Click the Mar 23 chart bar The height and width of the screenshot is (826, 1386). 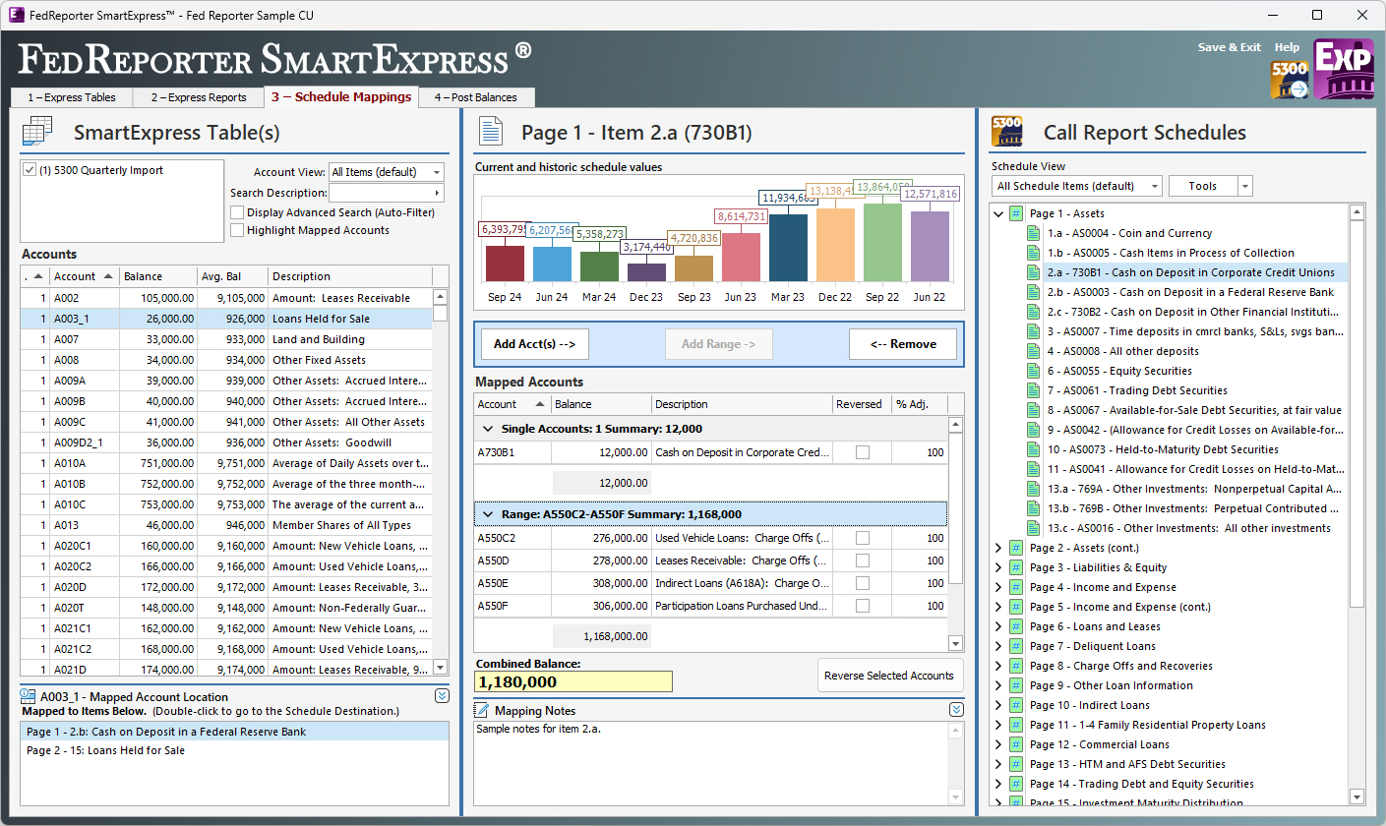point(788,247)
